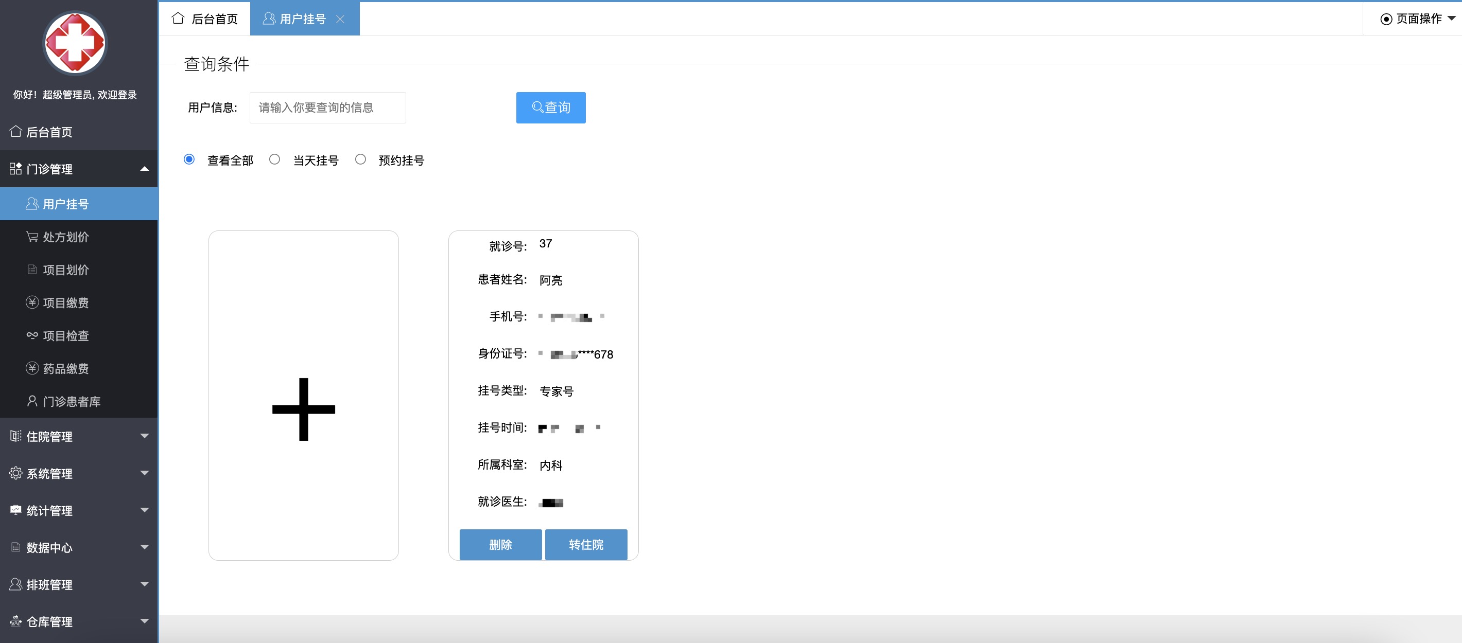Expand the 系统管理 menu arrow
This screenshot has width=1462, height=643.
[x=144, y=473]
